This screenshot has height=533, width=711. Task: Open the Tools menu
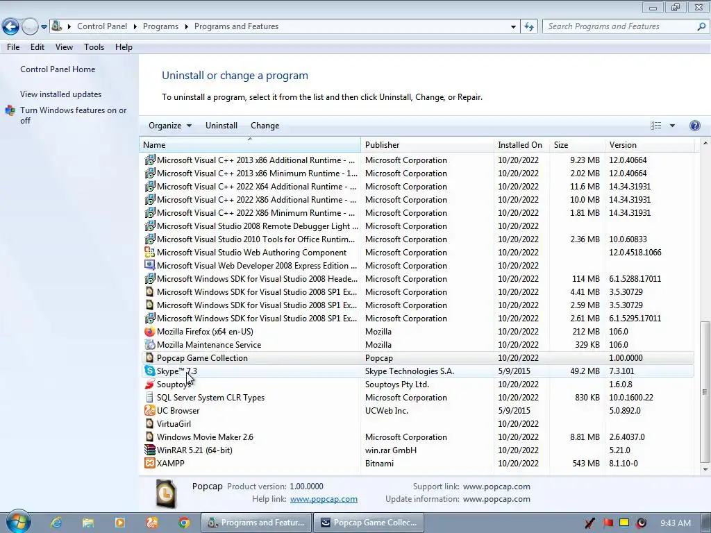(x=94, y=47)
